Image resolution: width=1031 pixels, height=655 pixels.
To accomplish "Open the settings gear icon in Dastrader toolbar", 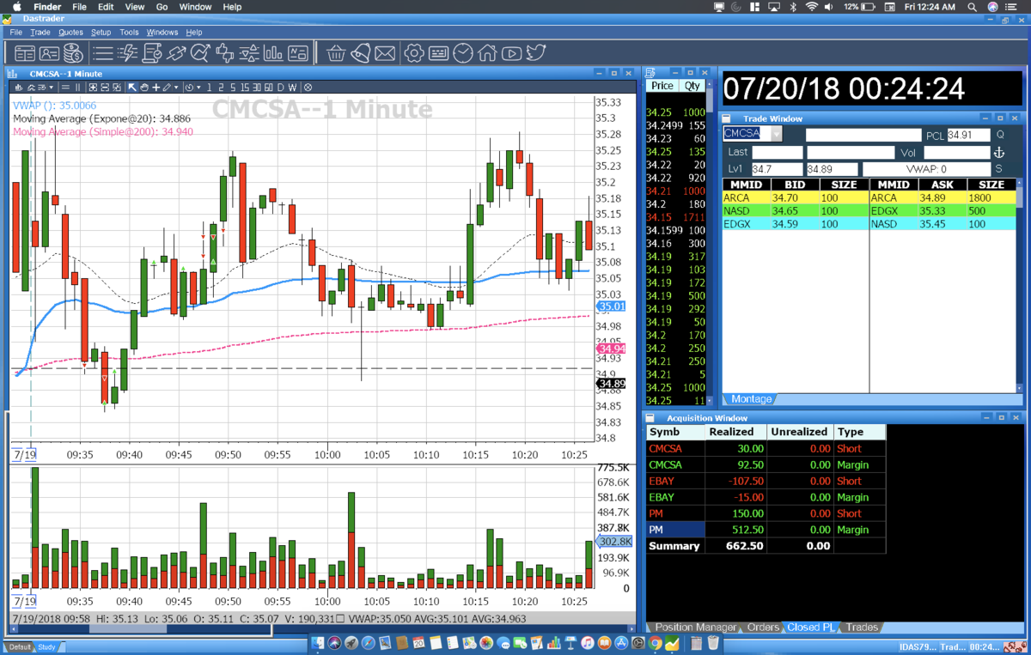I will click(413, 53).
